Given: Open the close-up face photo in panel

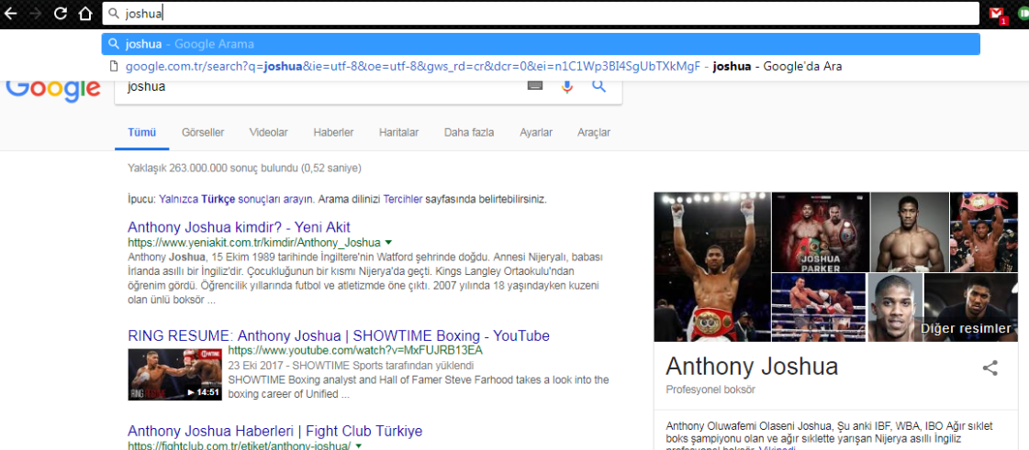Looking at the screenshot, I should pyautogui.click(x=895, y=307).
